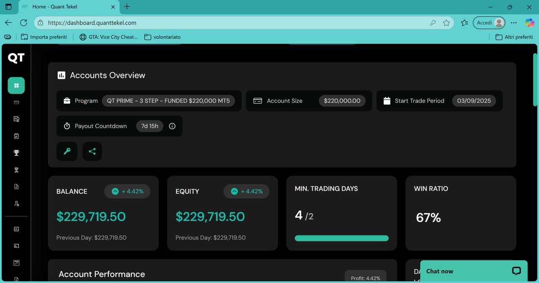Open Copilot in the browser toolbar
This screenshot has width=539, height=283.
[530, 22]
